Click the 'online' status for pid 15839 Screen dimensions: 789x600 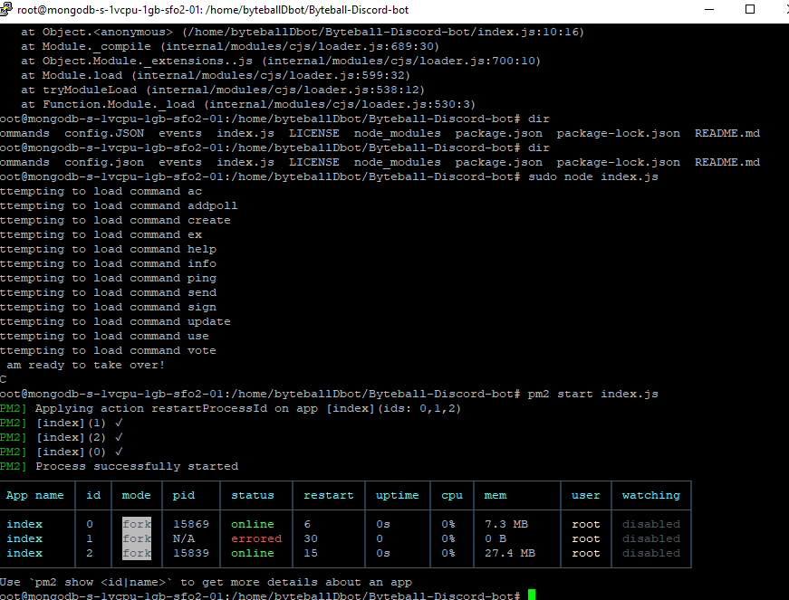tap(253, 553)
